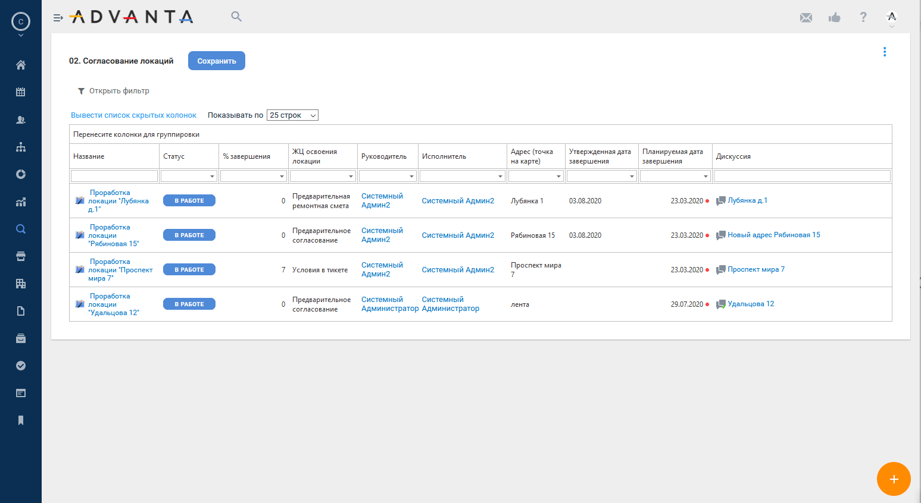Click the В РАБОТЕ badge in the Лубянка row

(x=189, y=201)
